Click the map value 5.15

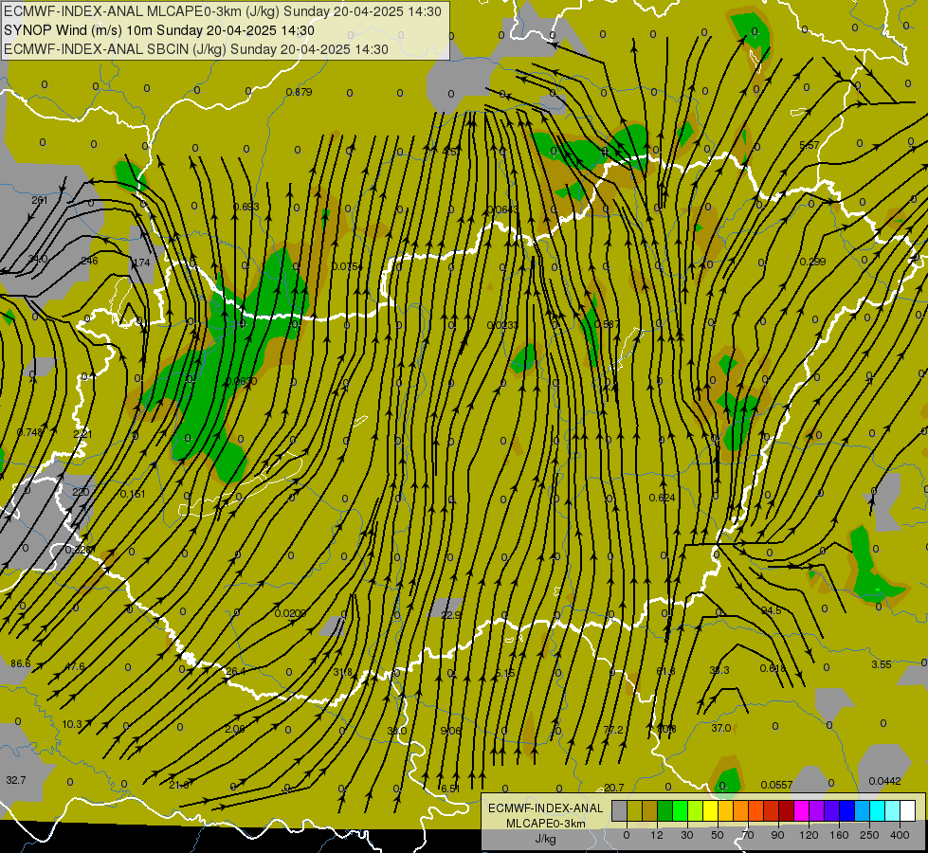point(505,674)
